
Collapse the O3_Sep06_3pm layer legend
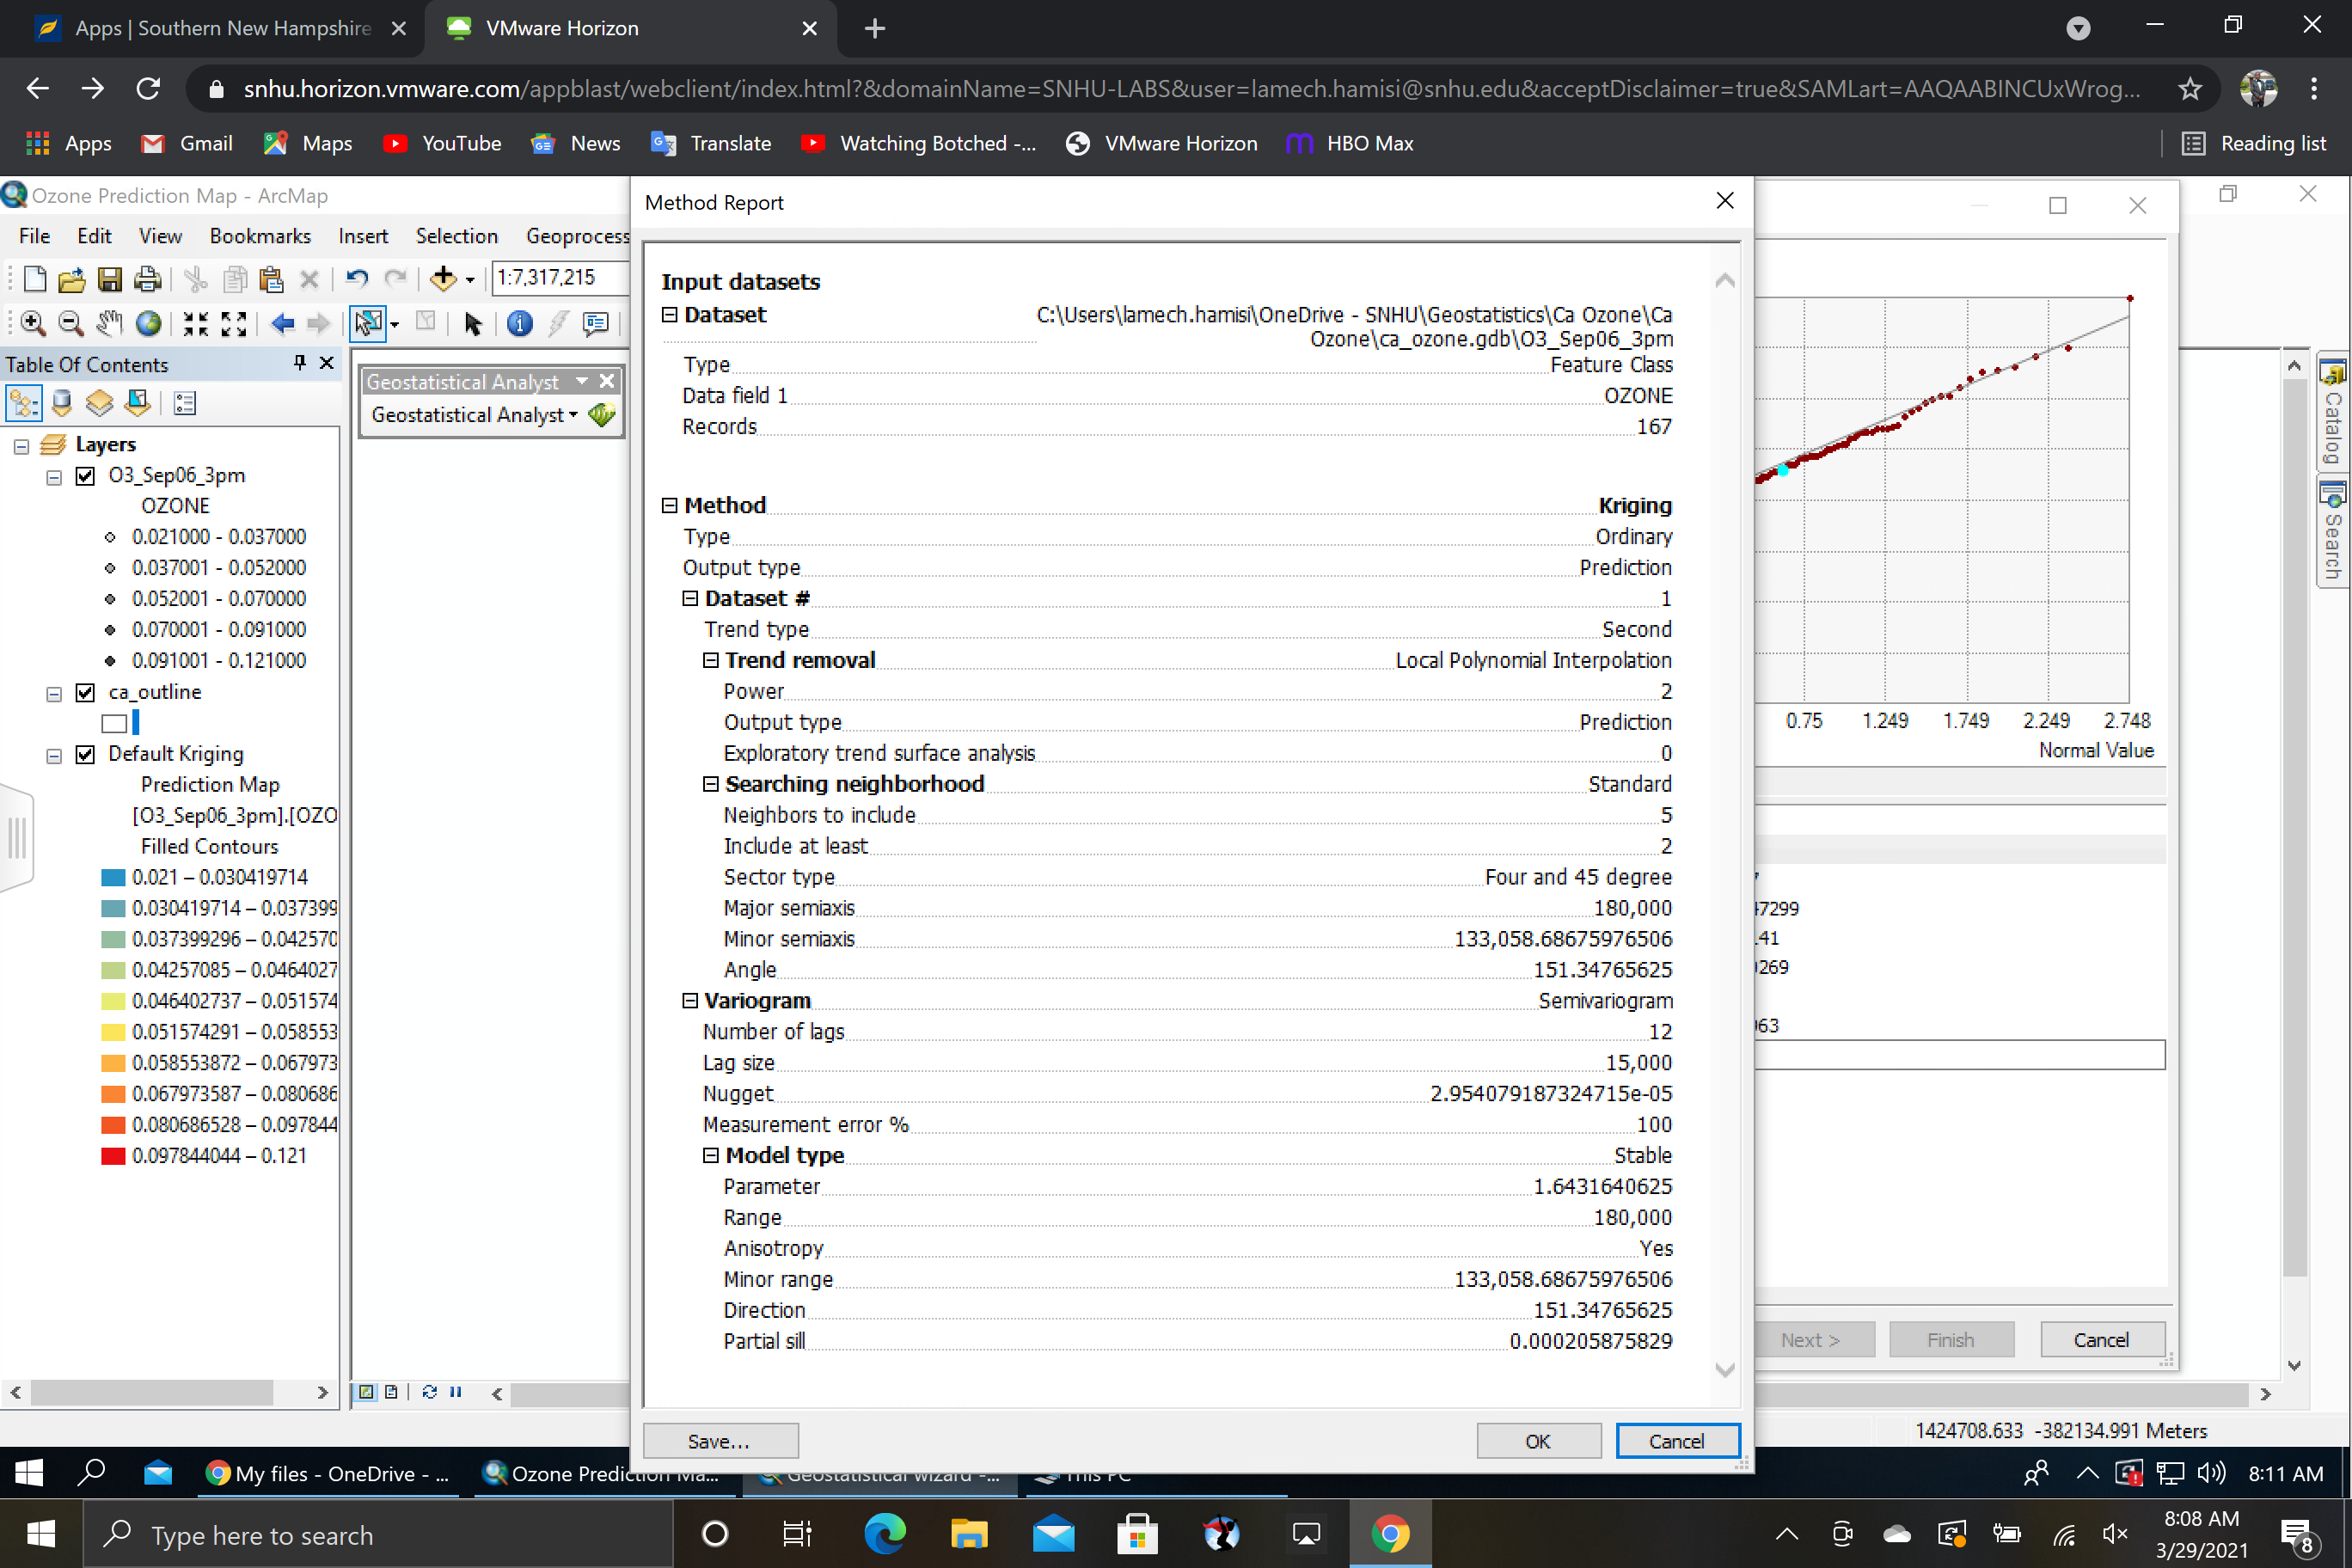(54, 477)
